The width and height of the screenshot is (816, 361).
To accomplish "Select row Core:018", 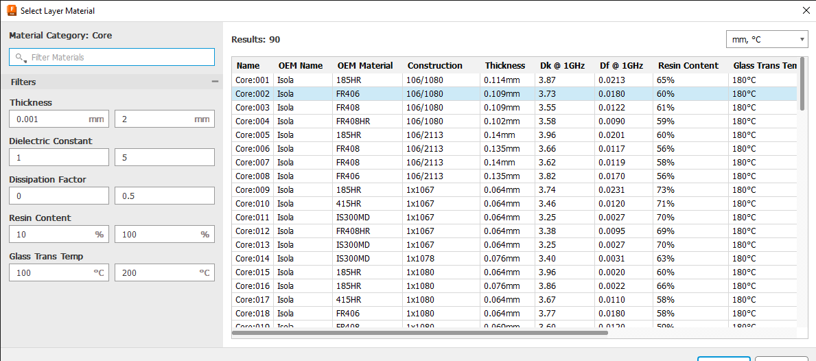I will click(x=514, y=313).
